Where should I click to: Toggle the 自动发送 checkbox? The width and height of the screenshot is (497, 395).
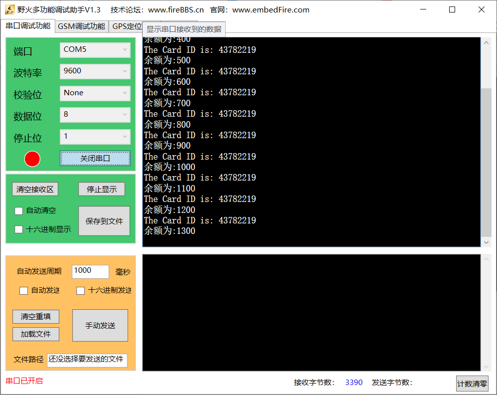click(x=24, y=290)
